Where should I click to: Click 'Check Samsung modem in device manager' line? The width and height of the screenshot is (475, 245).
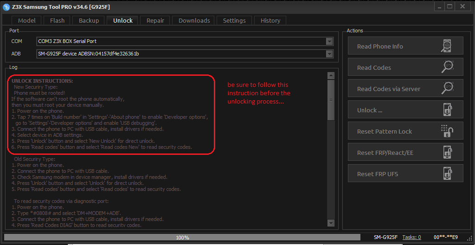[90, 177]
